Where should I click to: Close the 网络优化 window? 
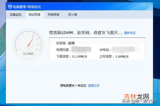150,6
